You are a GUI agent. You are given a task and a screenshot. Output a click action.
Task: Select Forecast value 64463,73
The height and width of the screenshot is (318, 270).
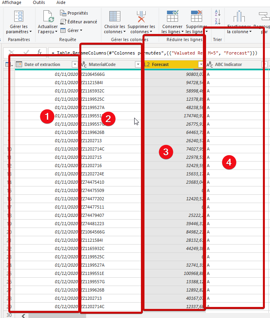174,132
